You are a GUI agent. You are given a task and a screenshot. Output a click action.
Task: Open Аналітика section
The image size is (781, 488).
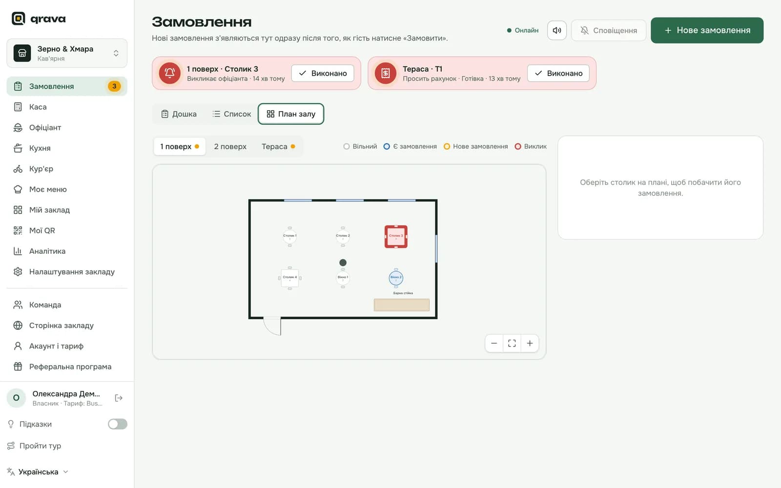point(67,251)
